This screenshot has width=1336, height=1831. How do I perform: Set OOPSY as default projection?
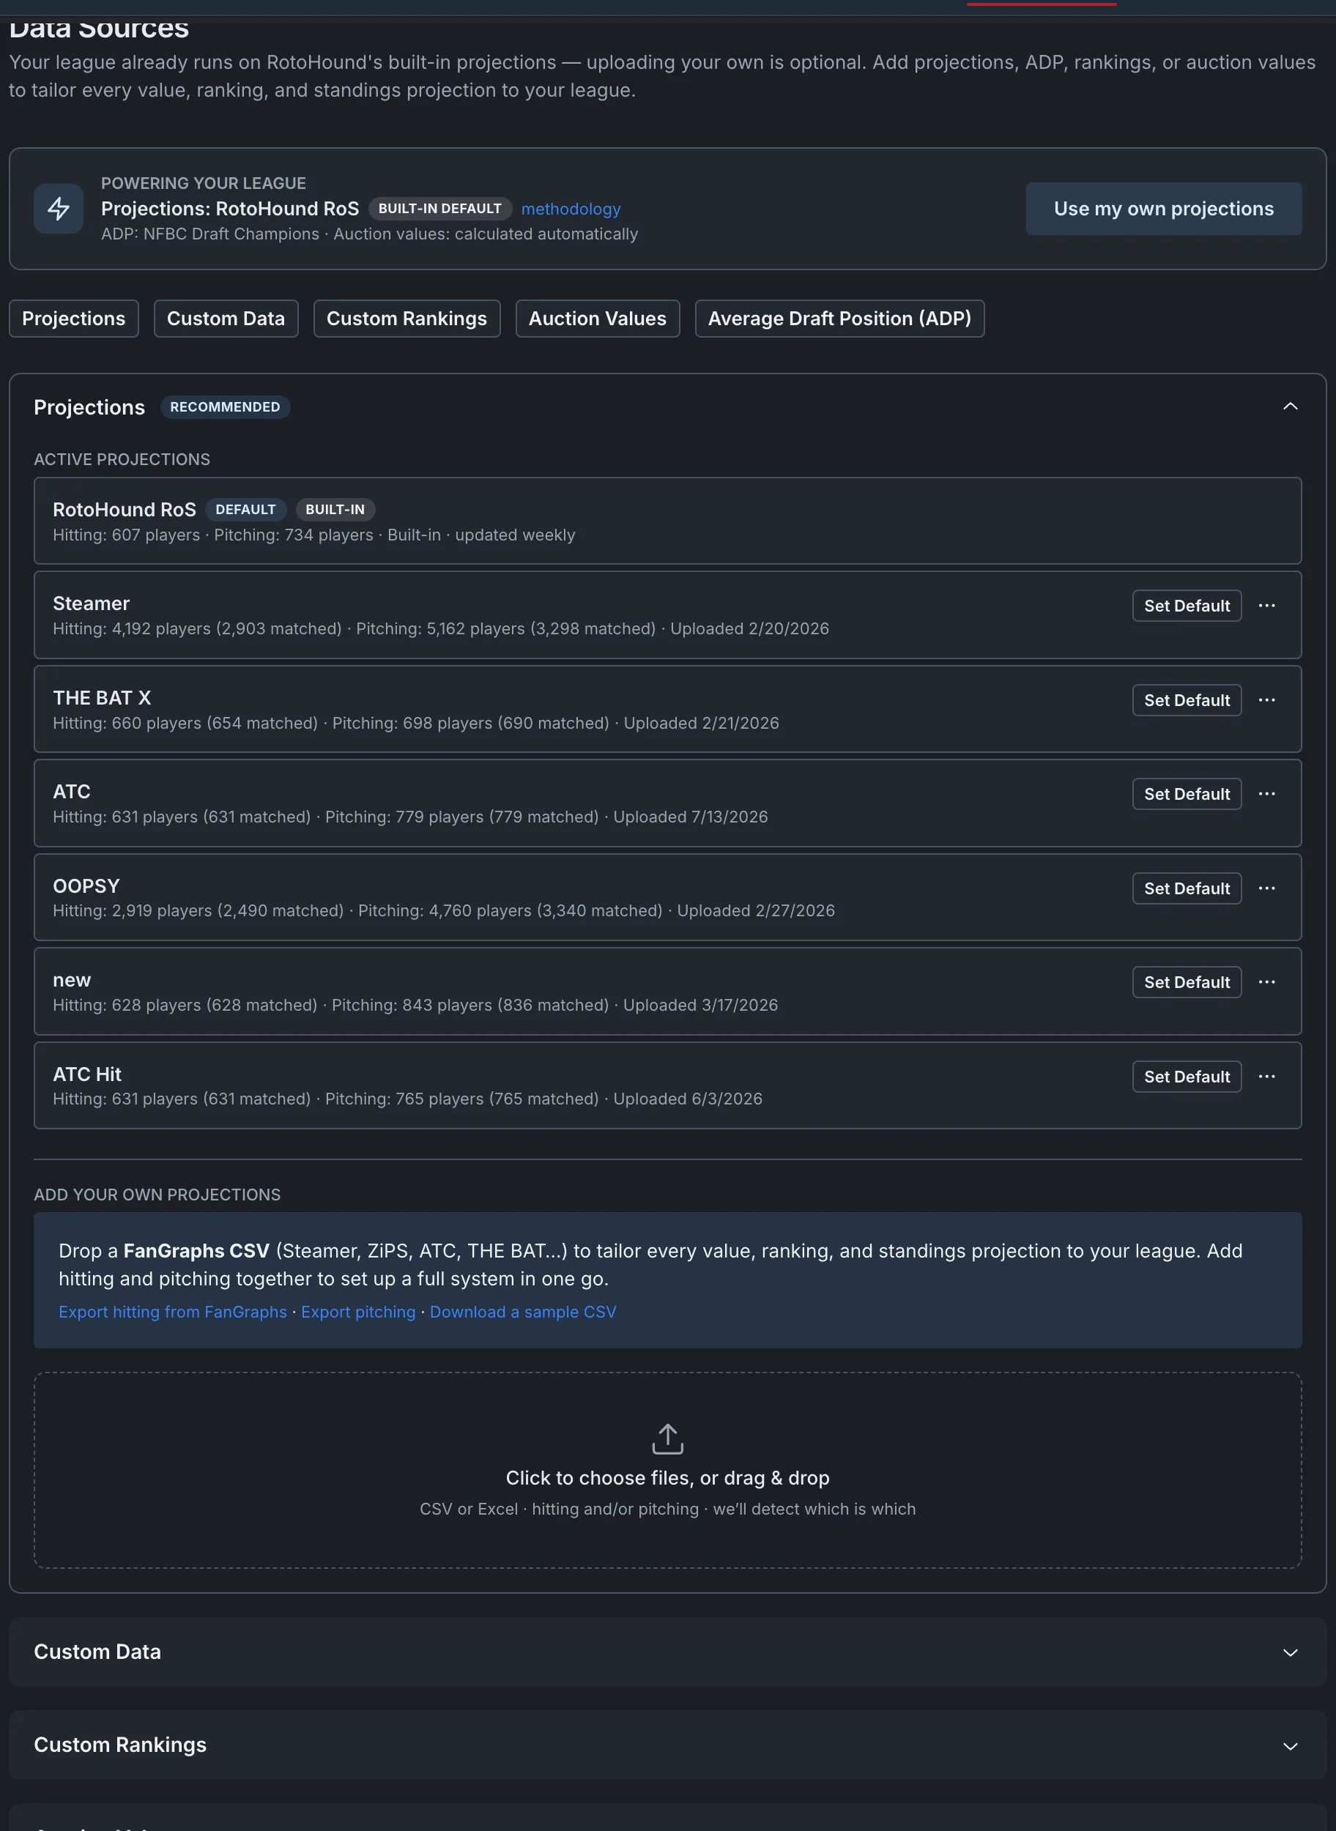(1187, 888)
